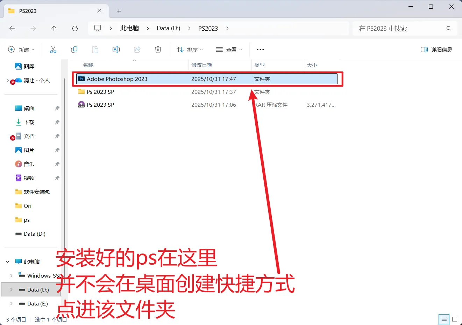Open the See more three-dots menu
This screenshot has height=325, width=462.
click(x=260, y=50)
